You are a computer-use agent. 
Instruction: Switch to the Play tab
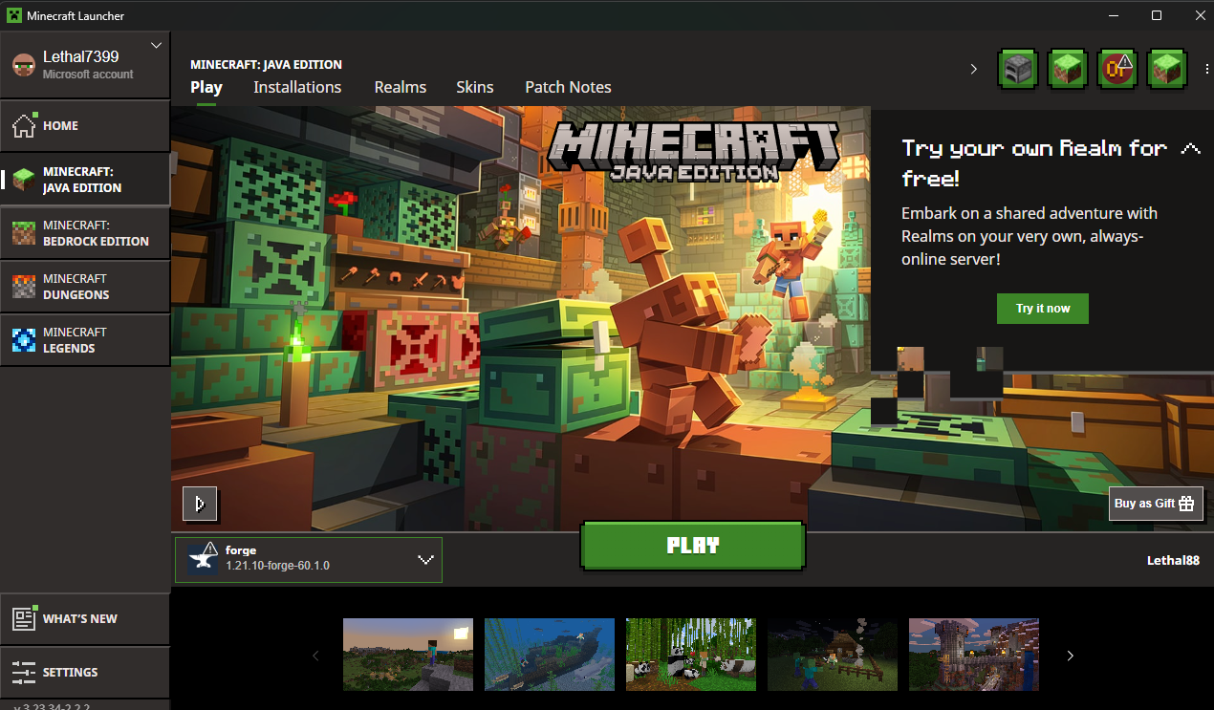[x=206, y=87]
